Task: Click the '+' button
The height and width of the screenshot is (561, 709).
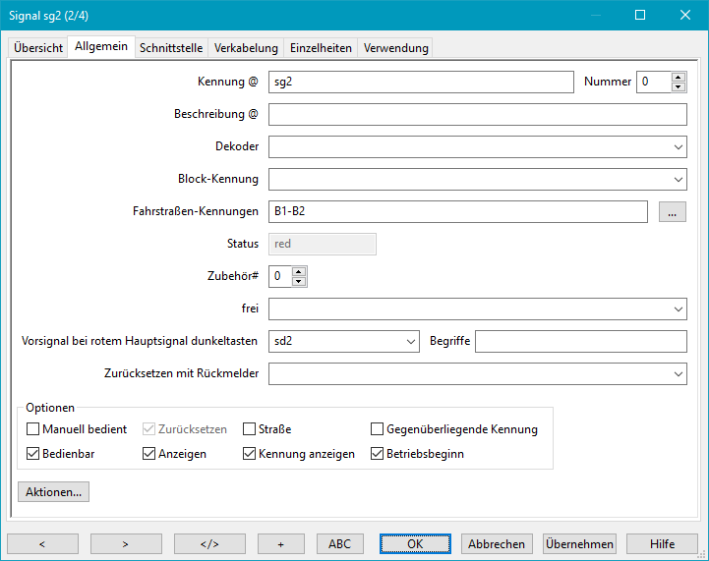Action: coord(281,543)
